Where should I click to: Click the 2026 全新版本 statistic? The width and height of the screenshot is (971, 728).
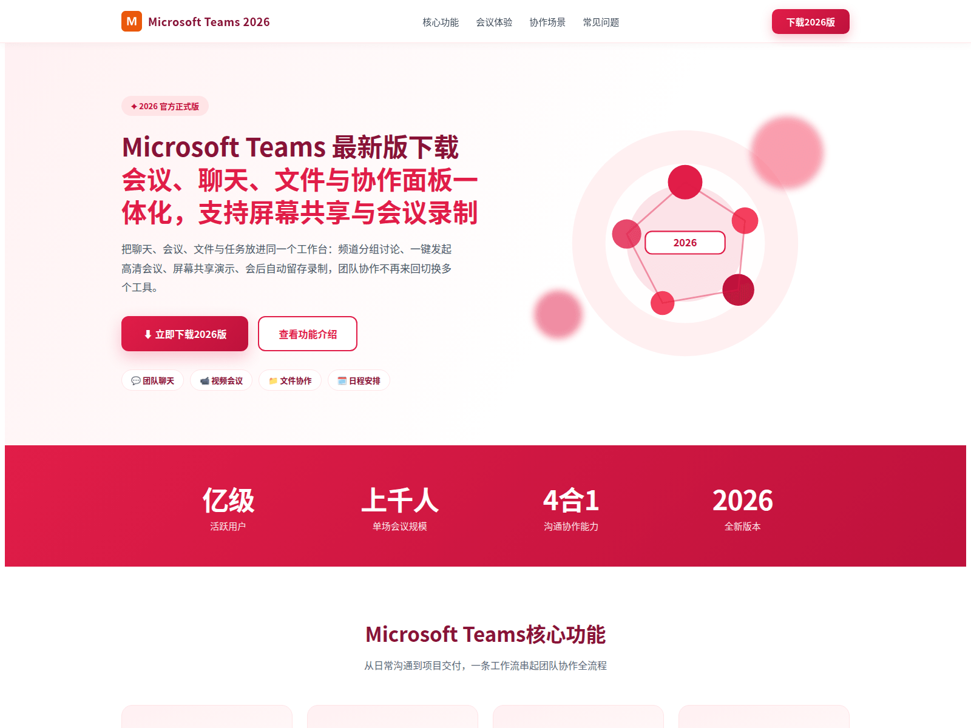tap(743, 508)
